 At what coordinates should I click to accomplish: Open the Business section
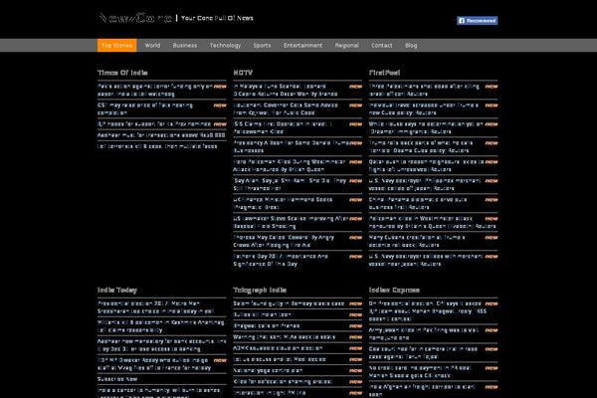pos(185,45)
